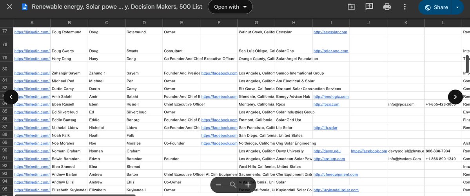Viewport: 470px width, 196px height.
Task: Open the http://solar-one.com link
Action: click(330, 51)
